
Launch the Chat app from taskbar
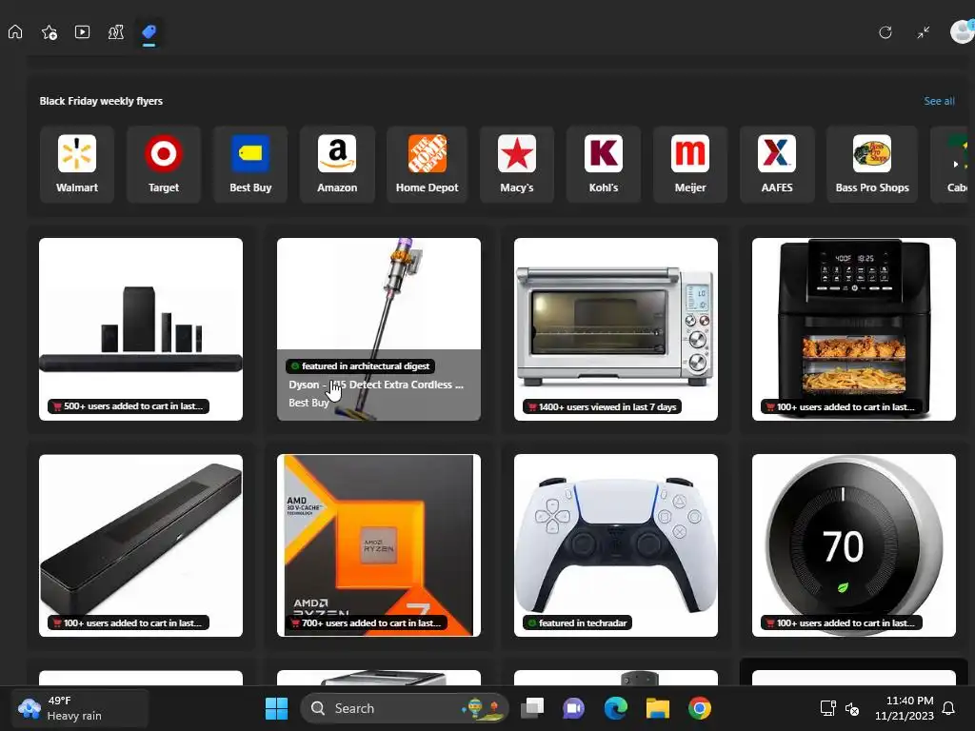(574, 708)
